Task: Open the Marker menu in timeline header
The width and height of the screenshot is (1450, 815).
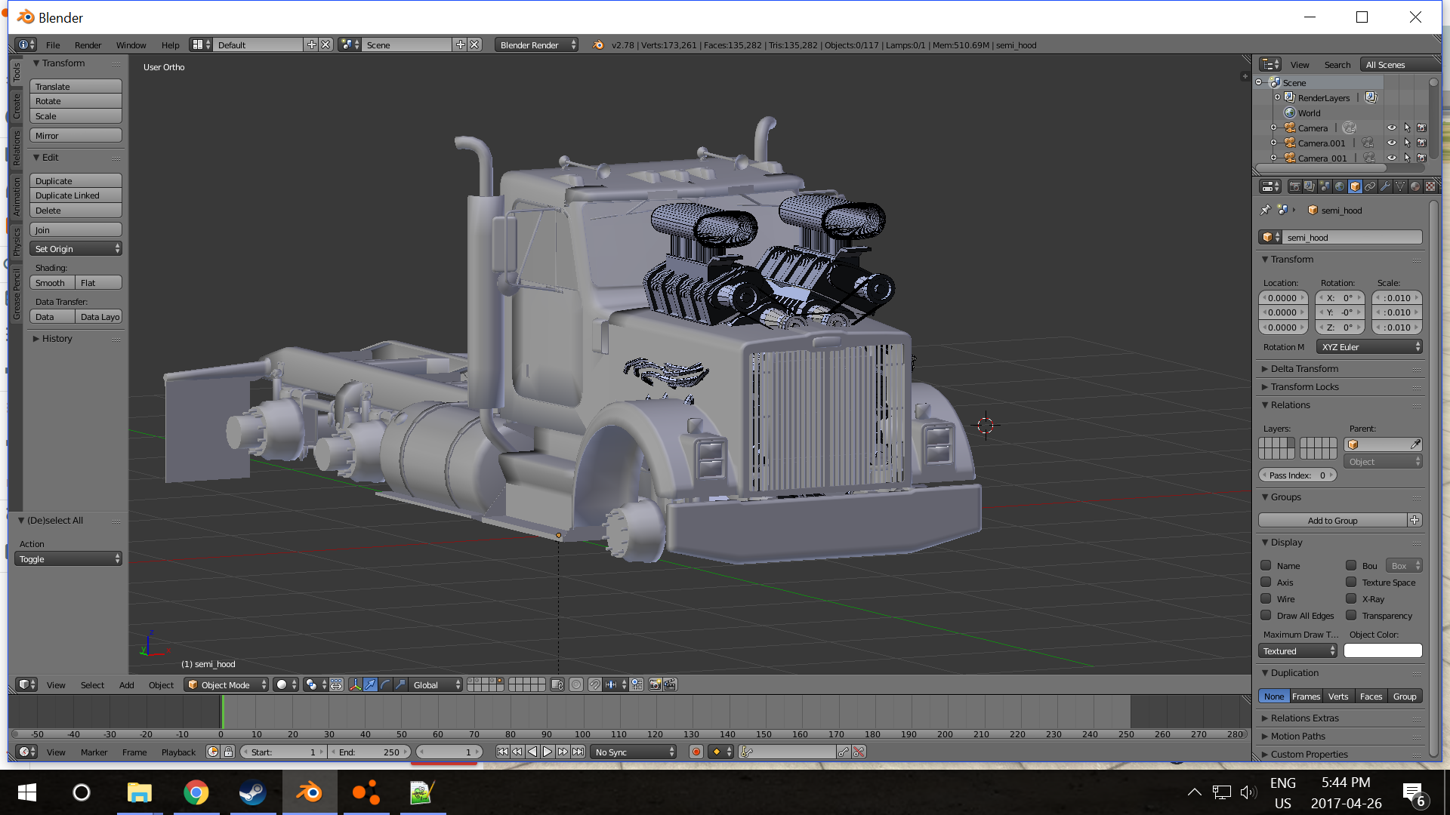Action: pos(94,752)
